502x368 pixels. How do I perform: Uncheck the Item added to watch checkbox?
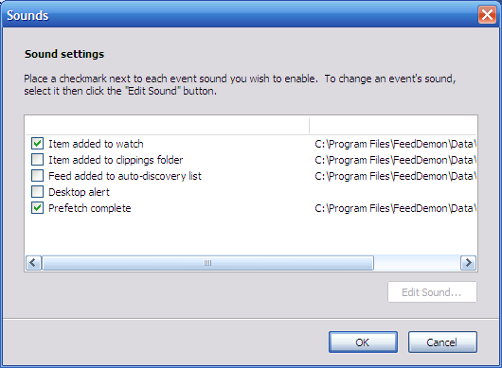(x=37, y=143)
